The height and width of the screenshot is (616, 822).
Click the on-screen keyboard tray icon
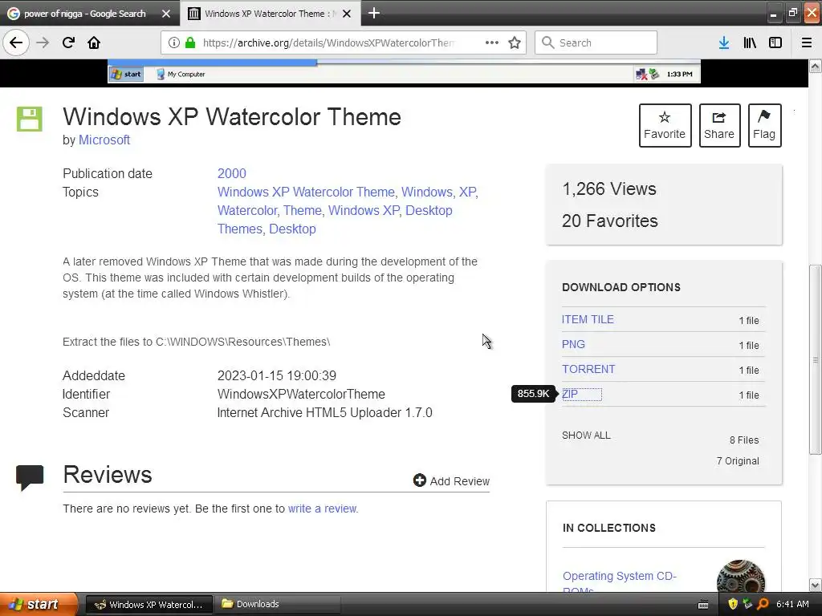coord(703,605)
